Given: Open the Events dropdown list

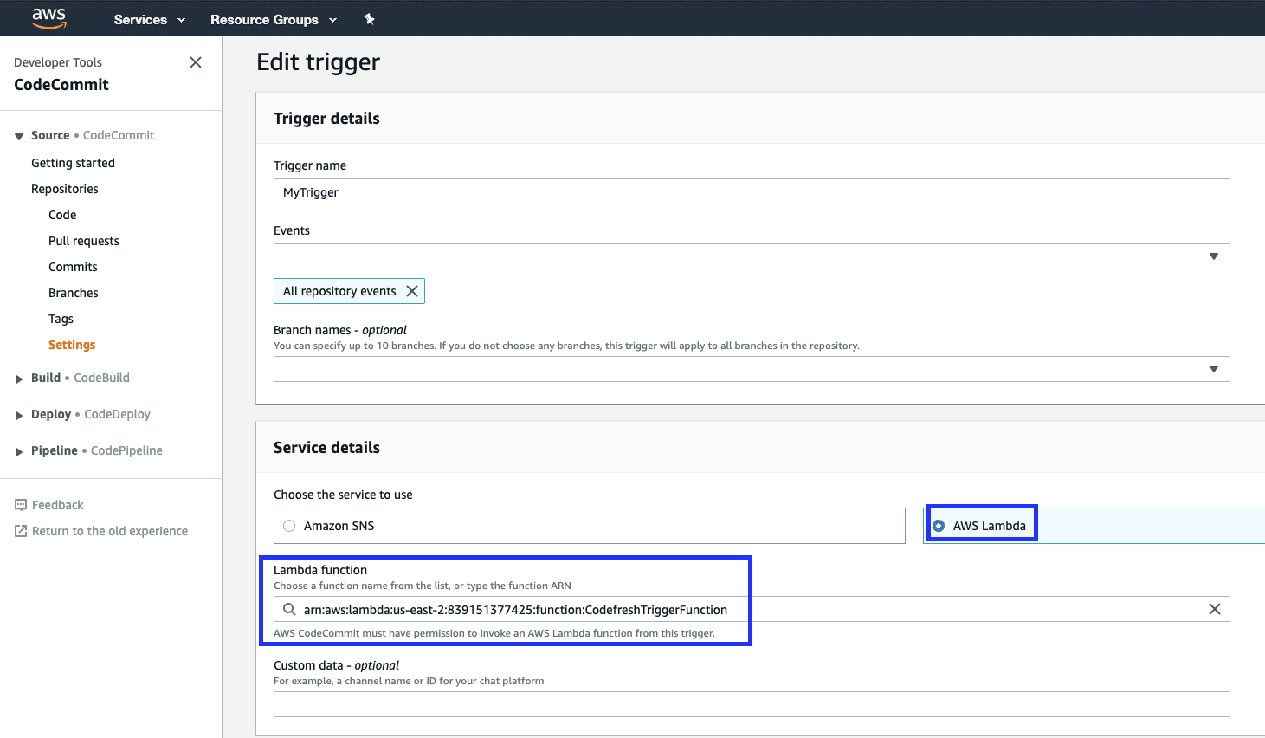Looking at the screenshot, I should point(1213,256).
